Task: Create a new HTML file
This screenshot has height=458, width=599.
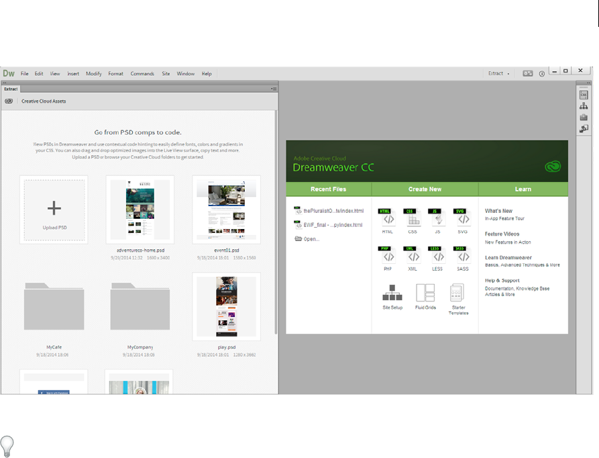Action: (x=388, y=221)
